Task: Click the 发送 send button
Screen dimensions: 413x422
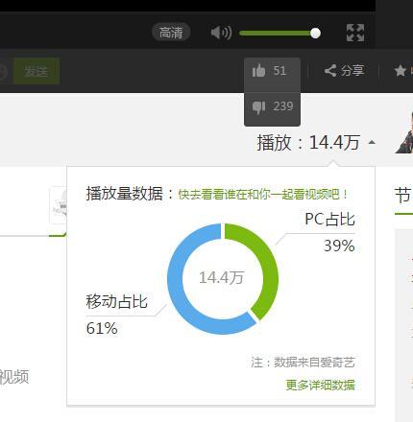Action: [x=36, y=71]
